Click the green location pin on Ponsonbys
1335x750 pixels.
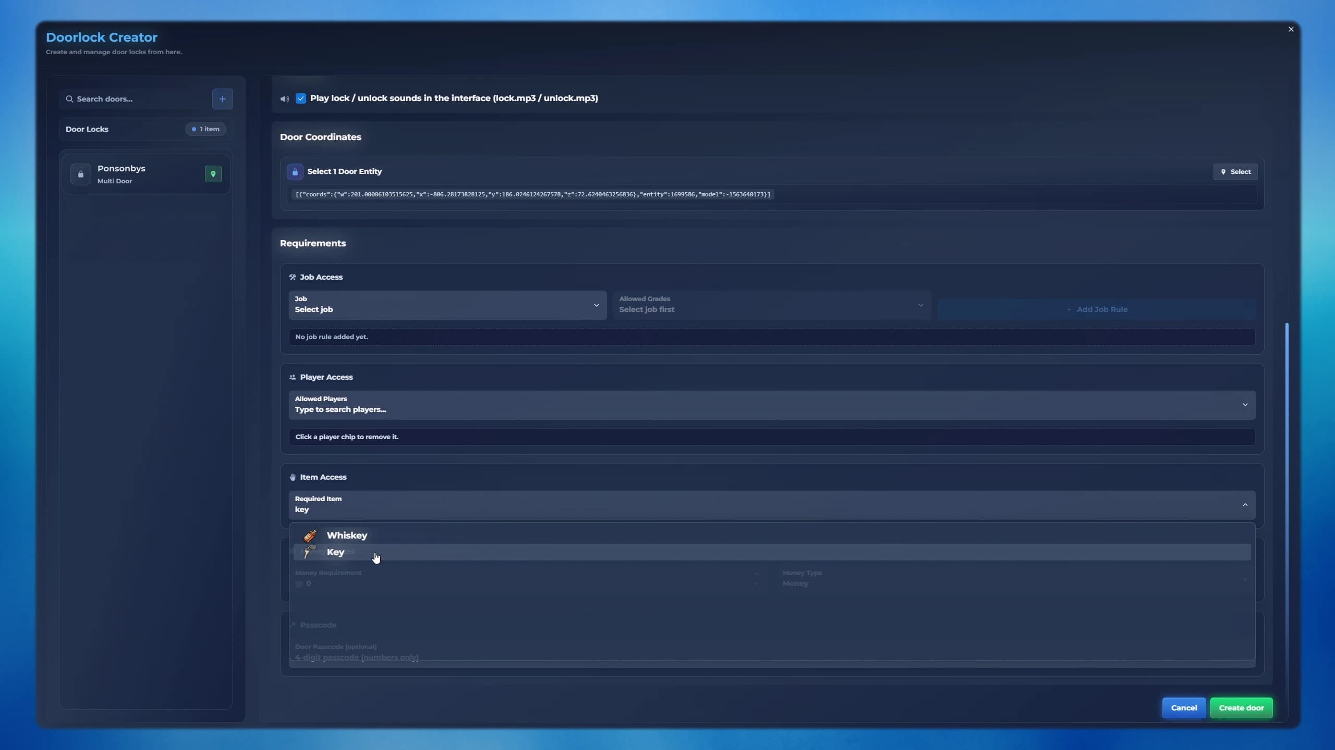213,174
